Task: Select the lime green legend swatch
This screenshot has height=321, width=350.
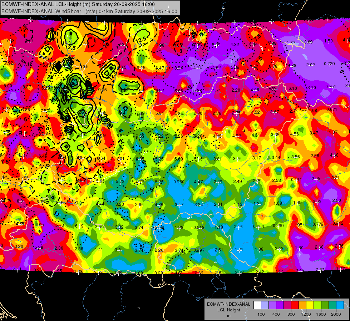Action: pyautogui.click(x=317, y=305)
